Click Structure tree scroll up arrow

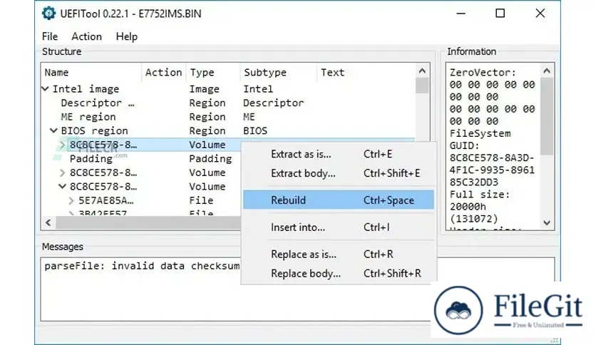pos(422,71)
